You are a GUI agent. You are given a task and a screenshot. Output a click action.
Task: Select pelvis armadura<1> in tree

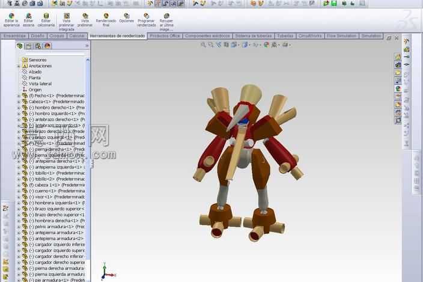[x=53, y=227]
